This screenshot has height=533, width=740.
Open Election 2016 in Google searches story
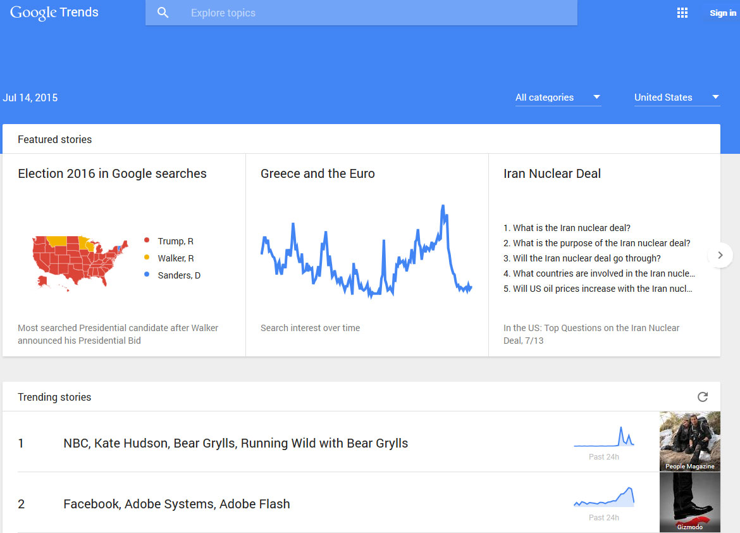113,173
